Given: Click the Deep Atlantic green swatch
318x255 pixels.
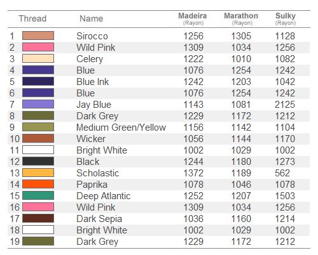Looking at the screenshot, I should (x=38, y=195).
